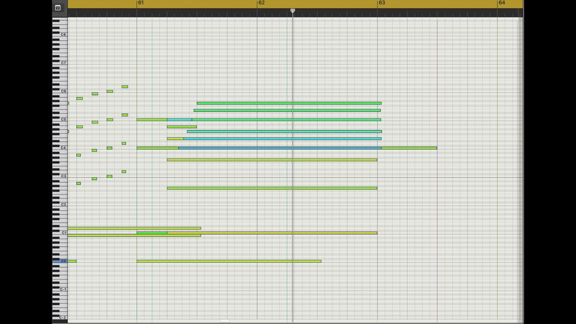Viewport: 576px width, 324px height.
Task: Select the short C0 note beside the keyboard
Action: click(x=72, y=261)
